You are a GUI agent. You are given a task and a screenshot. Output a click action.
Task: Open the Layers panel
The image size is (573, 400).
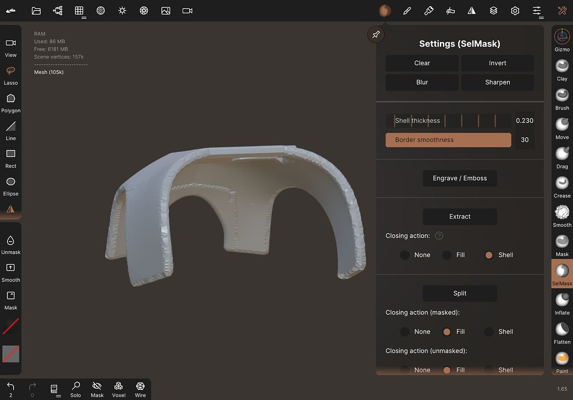(494, 11)
